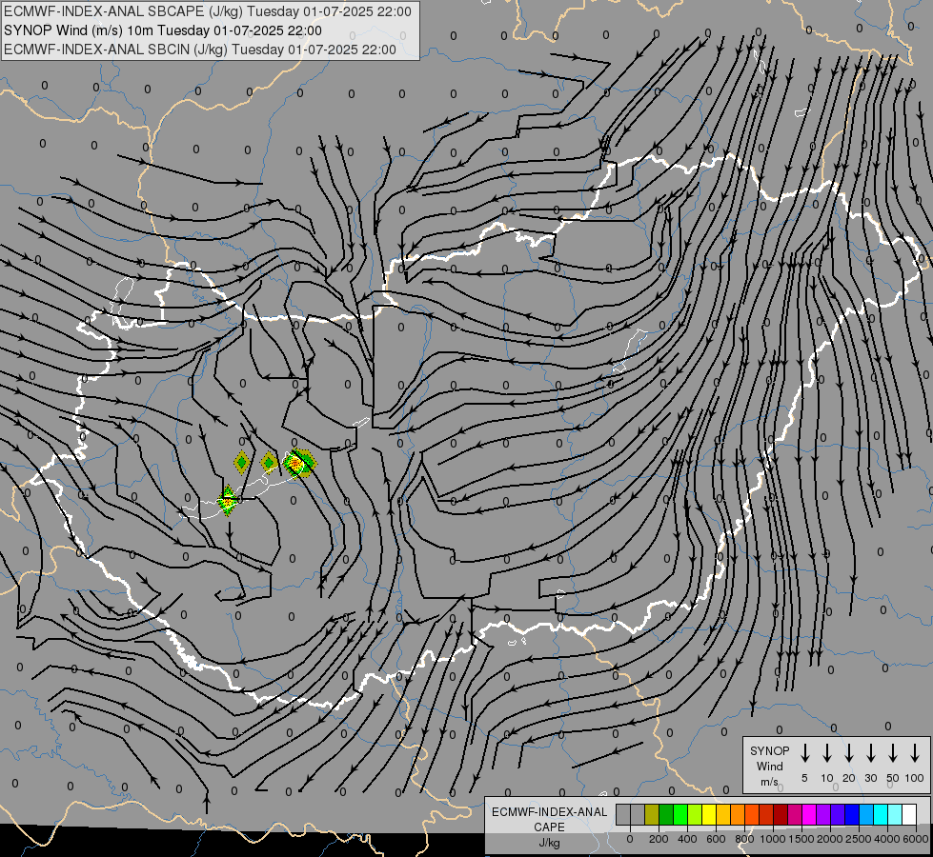Image resolution: width=933 pixels, height=857 pixels.
Task: Click the southwestern CAPE cell by the lake
Action: coord(228,501)
